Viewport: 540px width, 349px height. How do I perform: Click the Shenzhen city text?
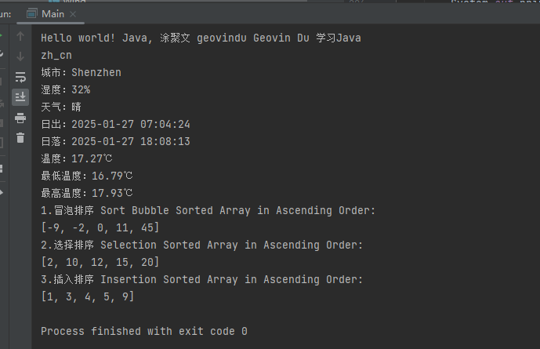tap(96, 72)
